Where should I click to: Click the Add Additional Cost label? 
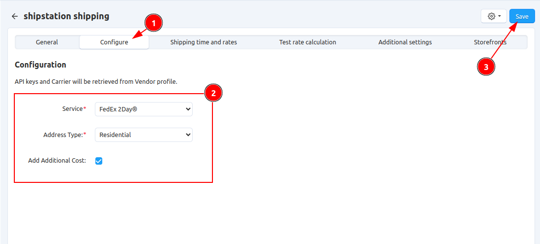tap(57, 161)
